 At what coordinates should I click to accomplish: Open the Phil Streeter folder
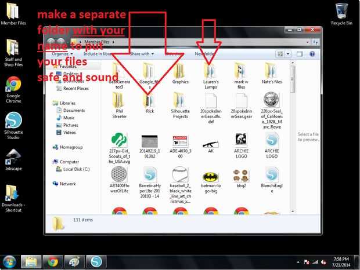119,105
